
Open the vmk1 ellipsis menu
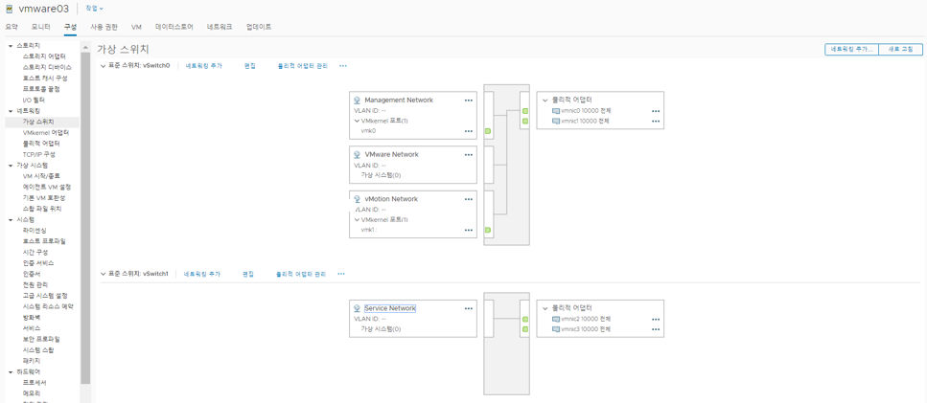[469, 230]
